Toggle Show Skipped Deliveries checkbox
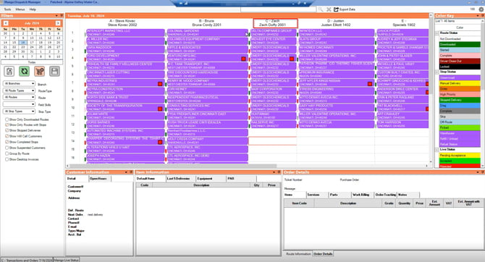 (7, 130)
